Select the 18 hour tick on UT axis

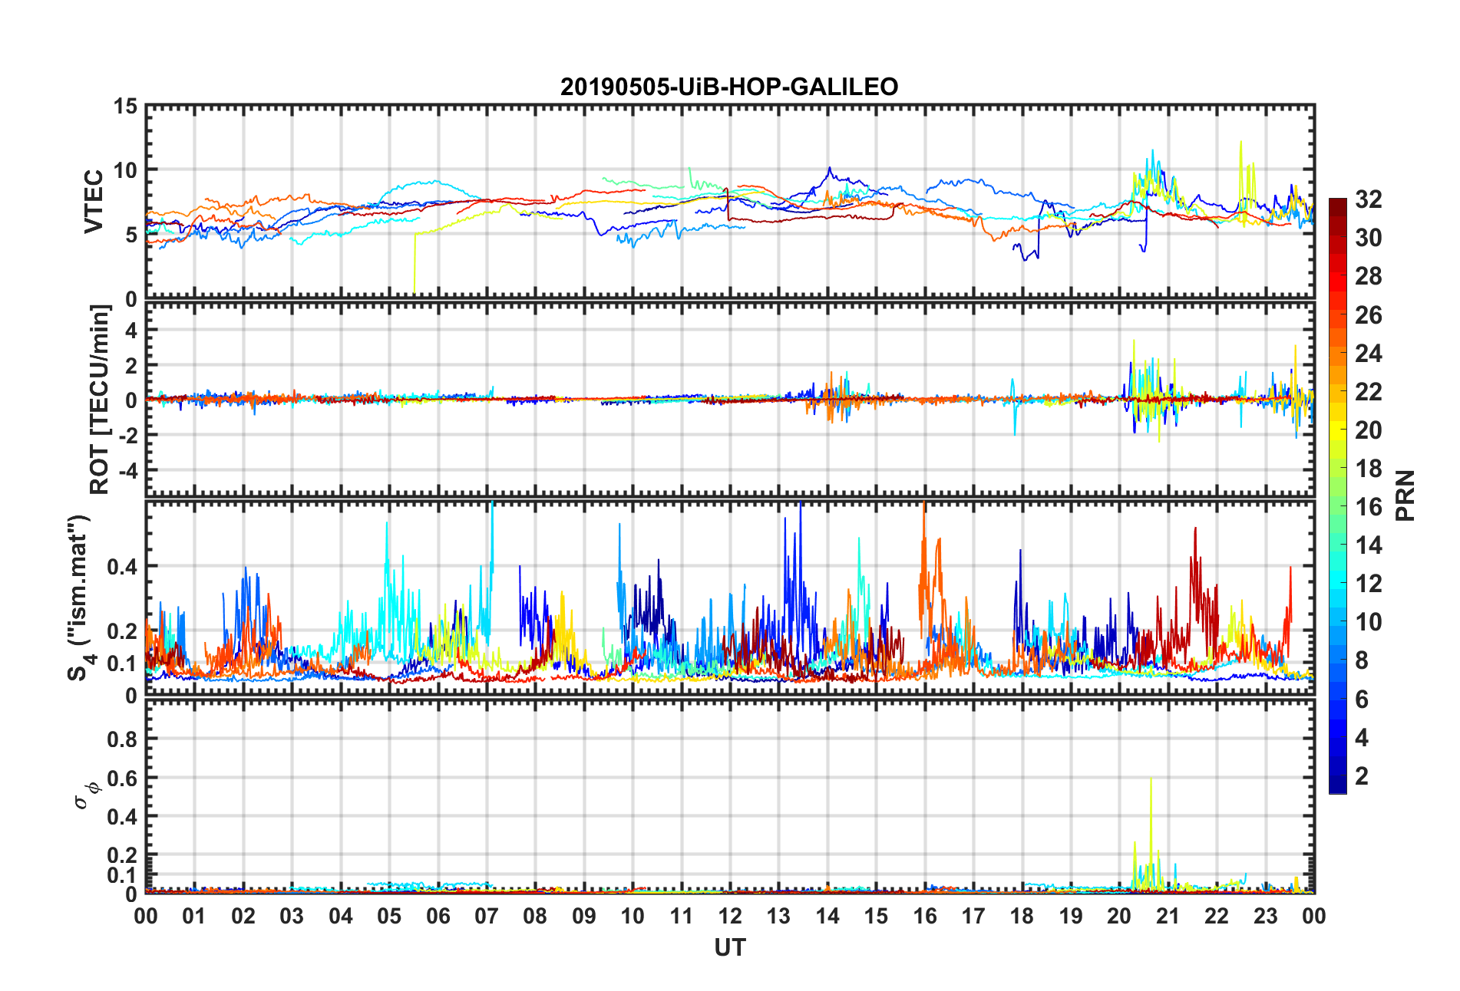coord(1022,916)
